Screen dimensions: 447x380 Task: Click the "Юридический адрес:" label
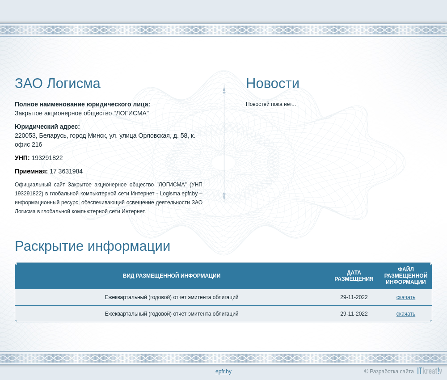pyautogui.click(x=47, y=127)
